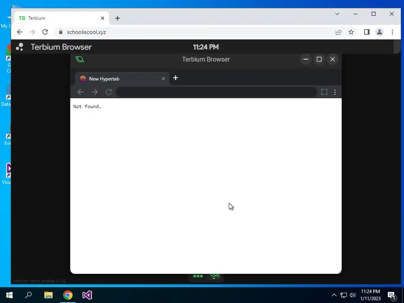404x303 pixels.
Task: Show hidden tray icons chevron
Action: point(334,295)
